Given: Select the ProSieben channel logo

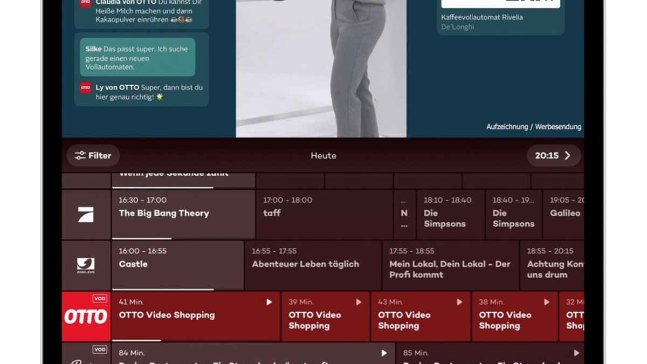Looking at the screenshot, I should 86,214.
